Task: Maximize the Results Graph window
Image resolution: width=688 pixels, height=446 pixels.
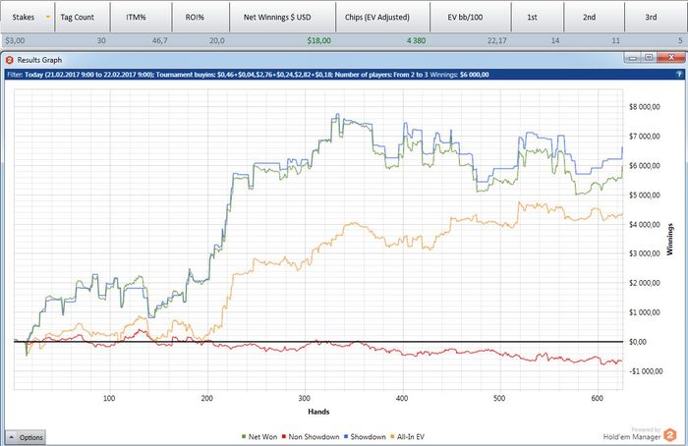Action: click(649, 58)
